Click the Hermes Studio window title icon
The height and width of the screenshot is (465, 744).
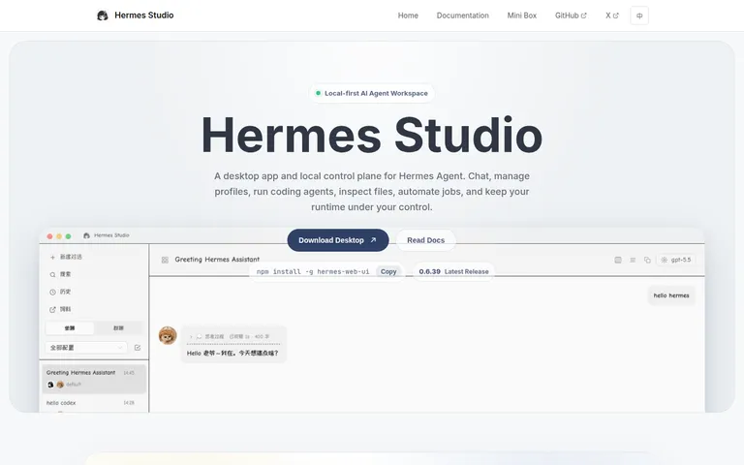86,235
